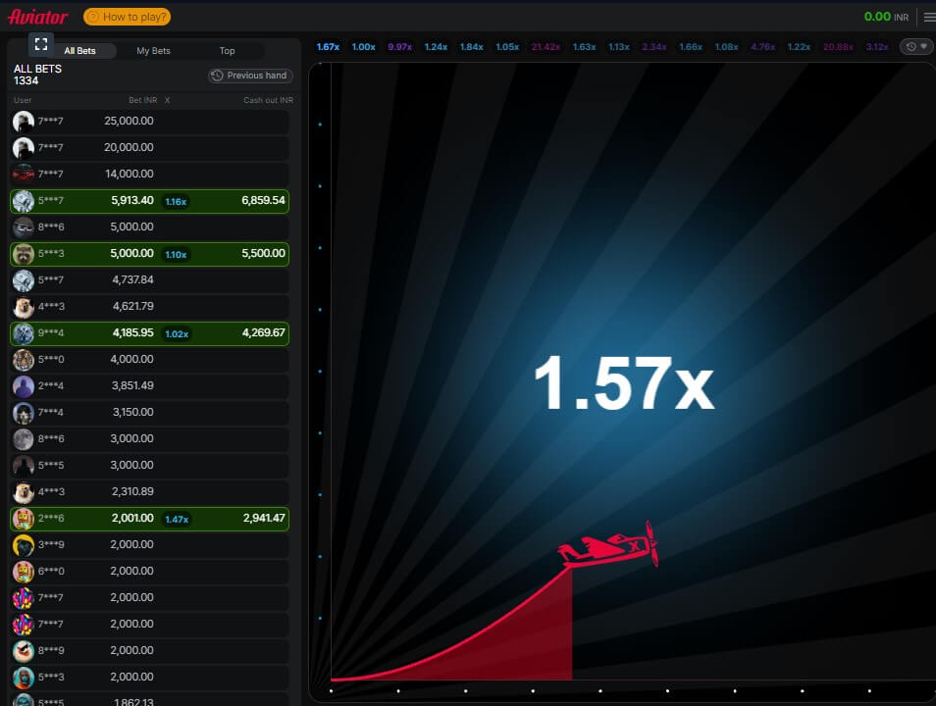The width and height of the screenshot is (936, 706).
Task: Click the tiger avatar of user 5***0
Action: point(24,359)
